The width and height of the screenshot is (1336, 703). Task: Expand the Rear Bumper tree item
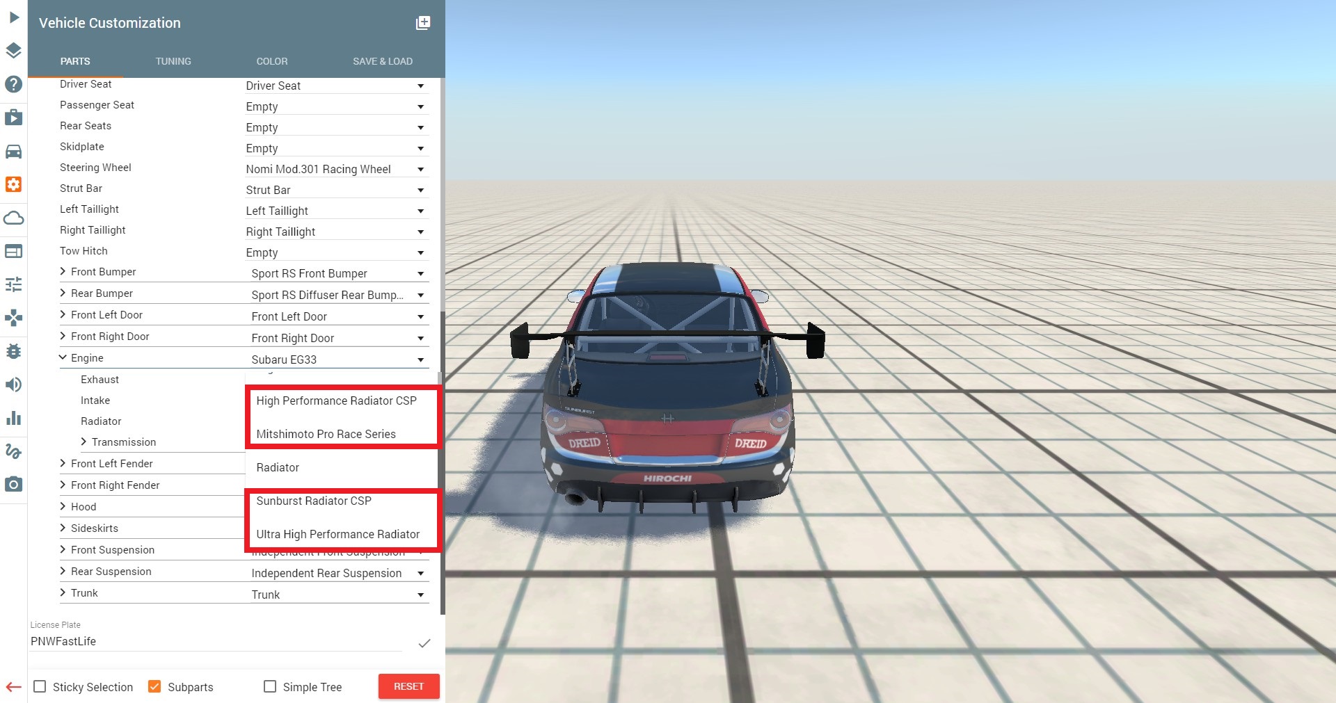tap(63, 293)
